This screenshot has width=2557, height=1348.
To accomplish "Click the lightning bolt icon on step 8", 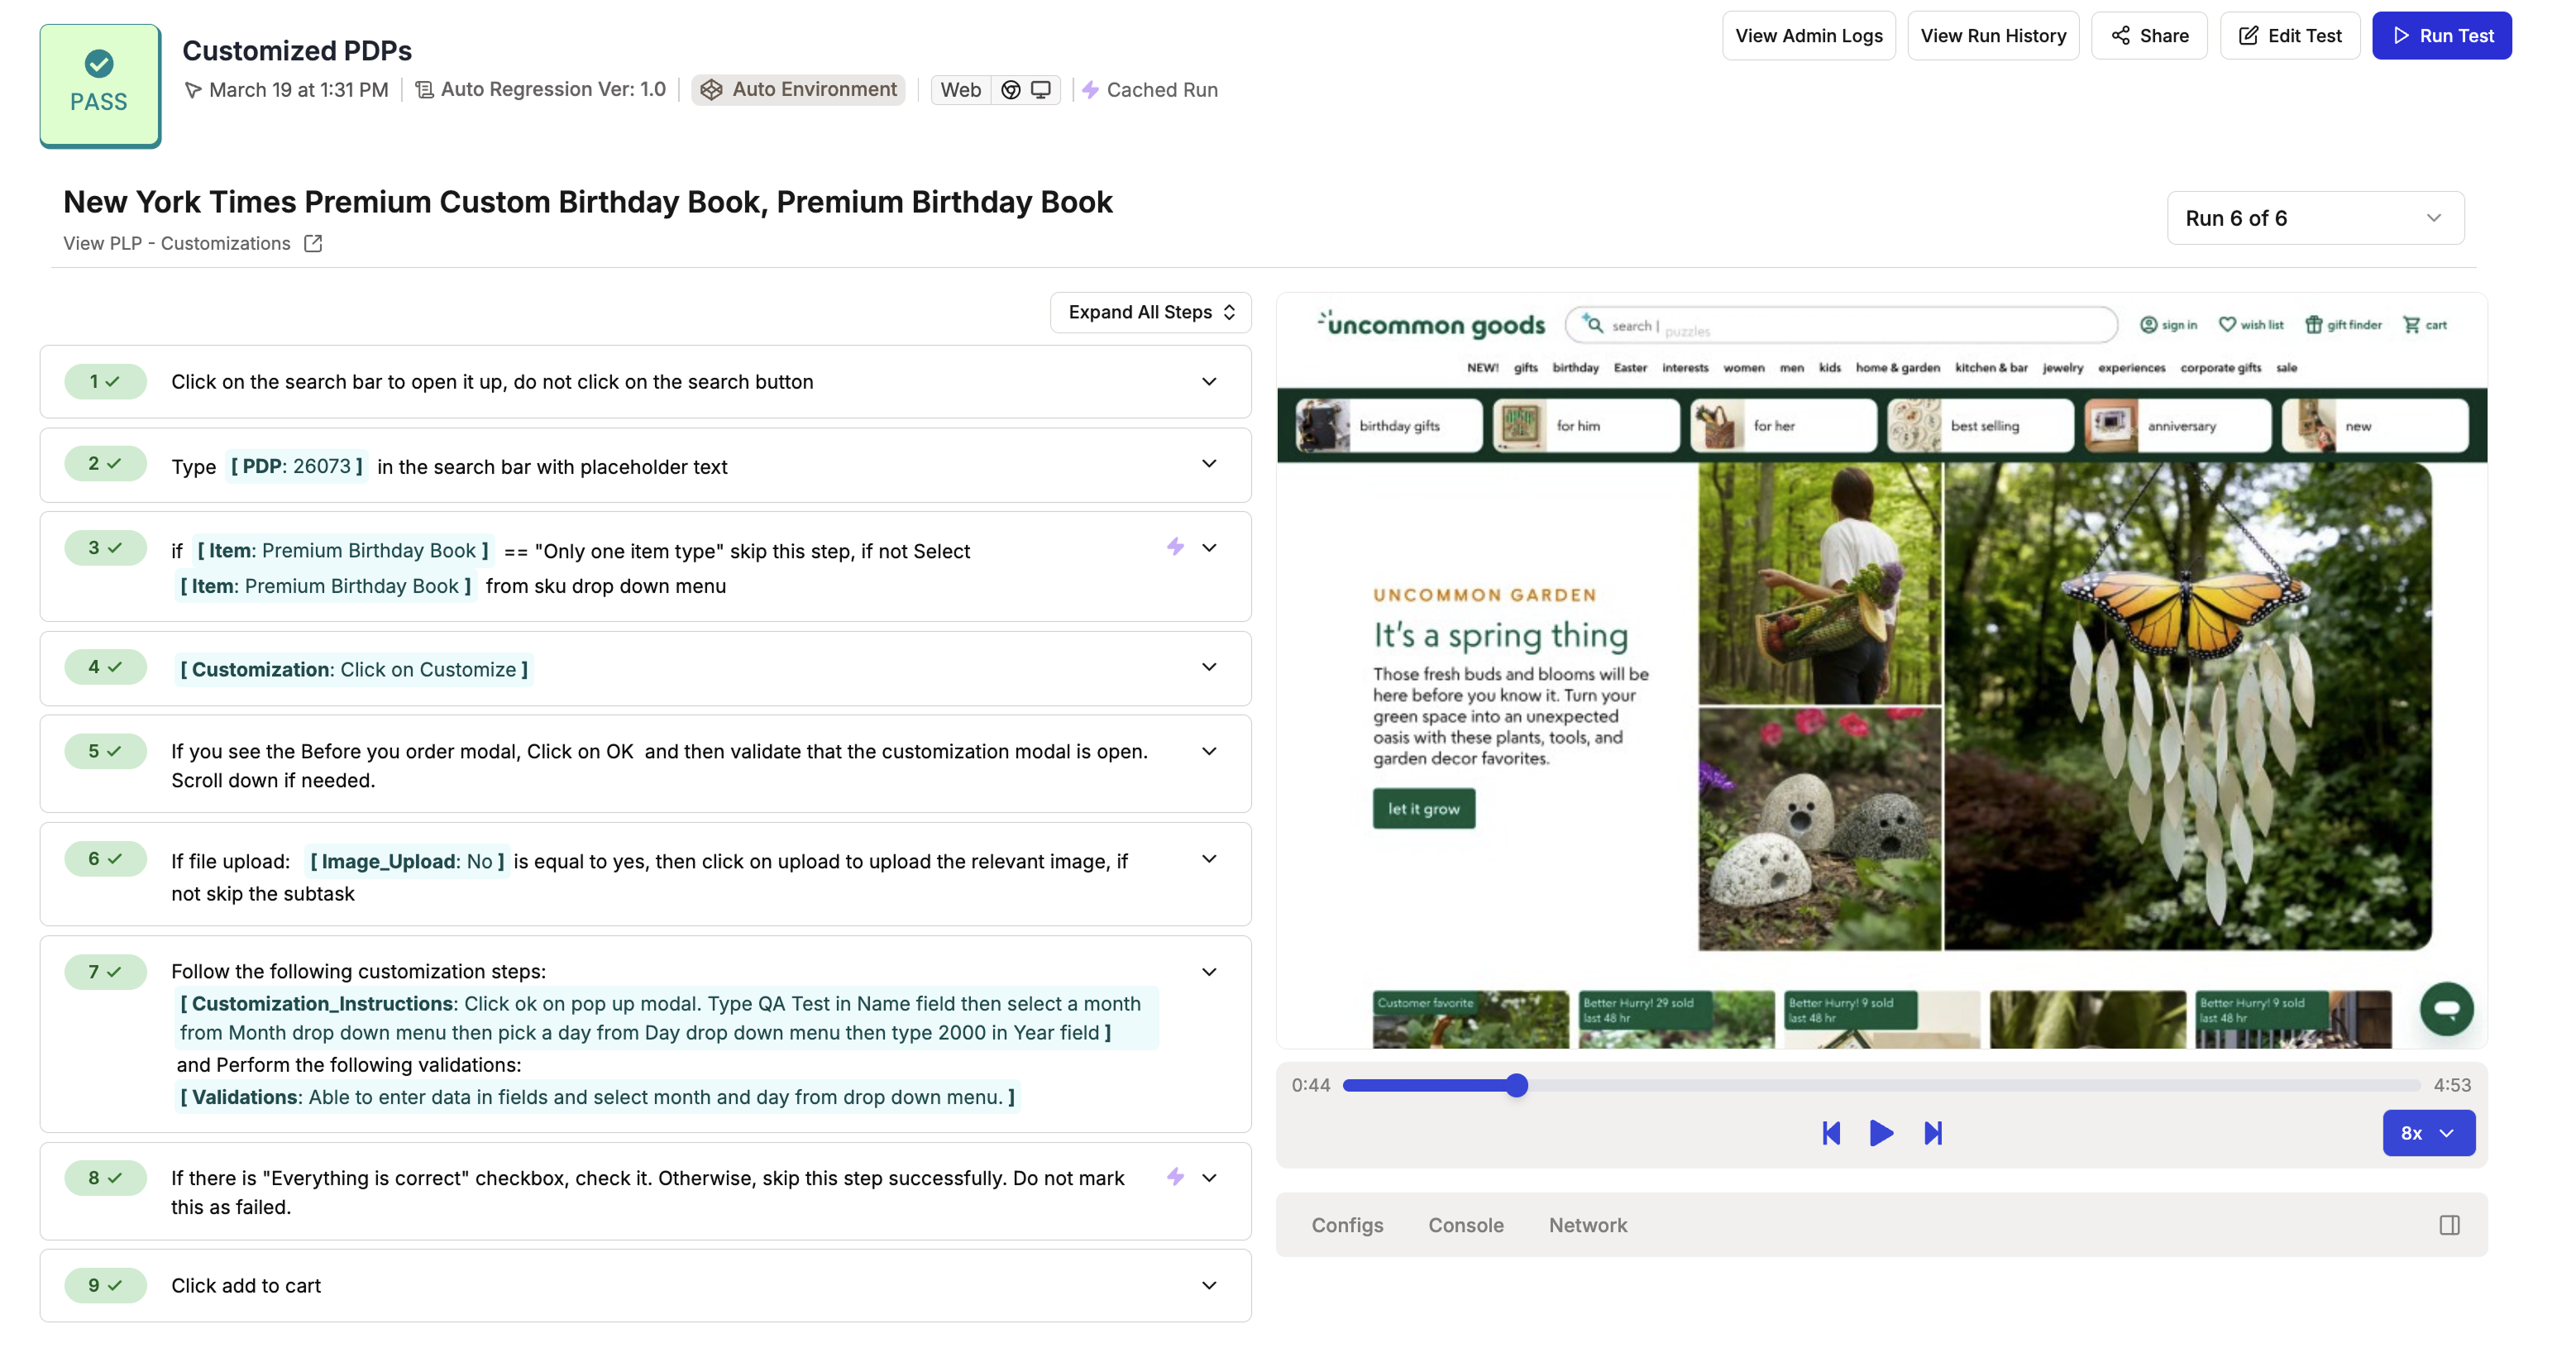I will coord(1175,1178).
